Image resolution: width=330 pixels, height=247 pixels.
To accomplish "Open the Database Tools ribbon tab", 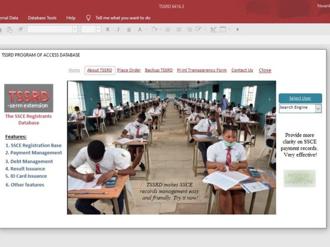I will pos(42,18).
